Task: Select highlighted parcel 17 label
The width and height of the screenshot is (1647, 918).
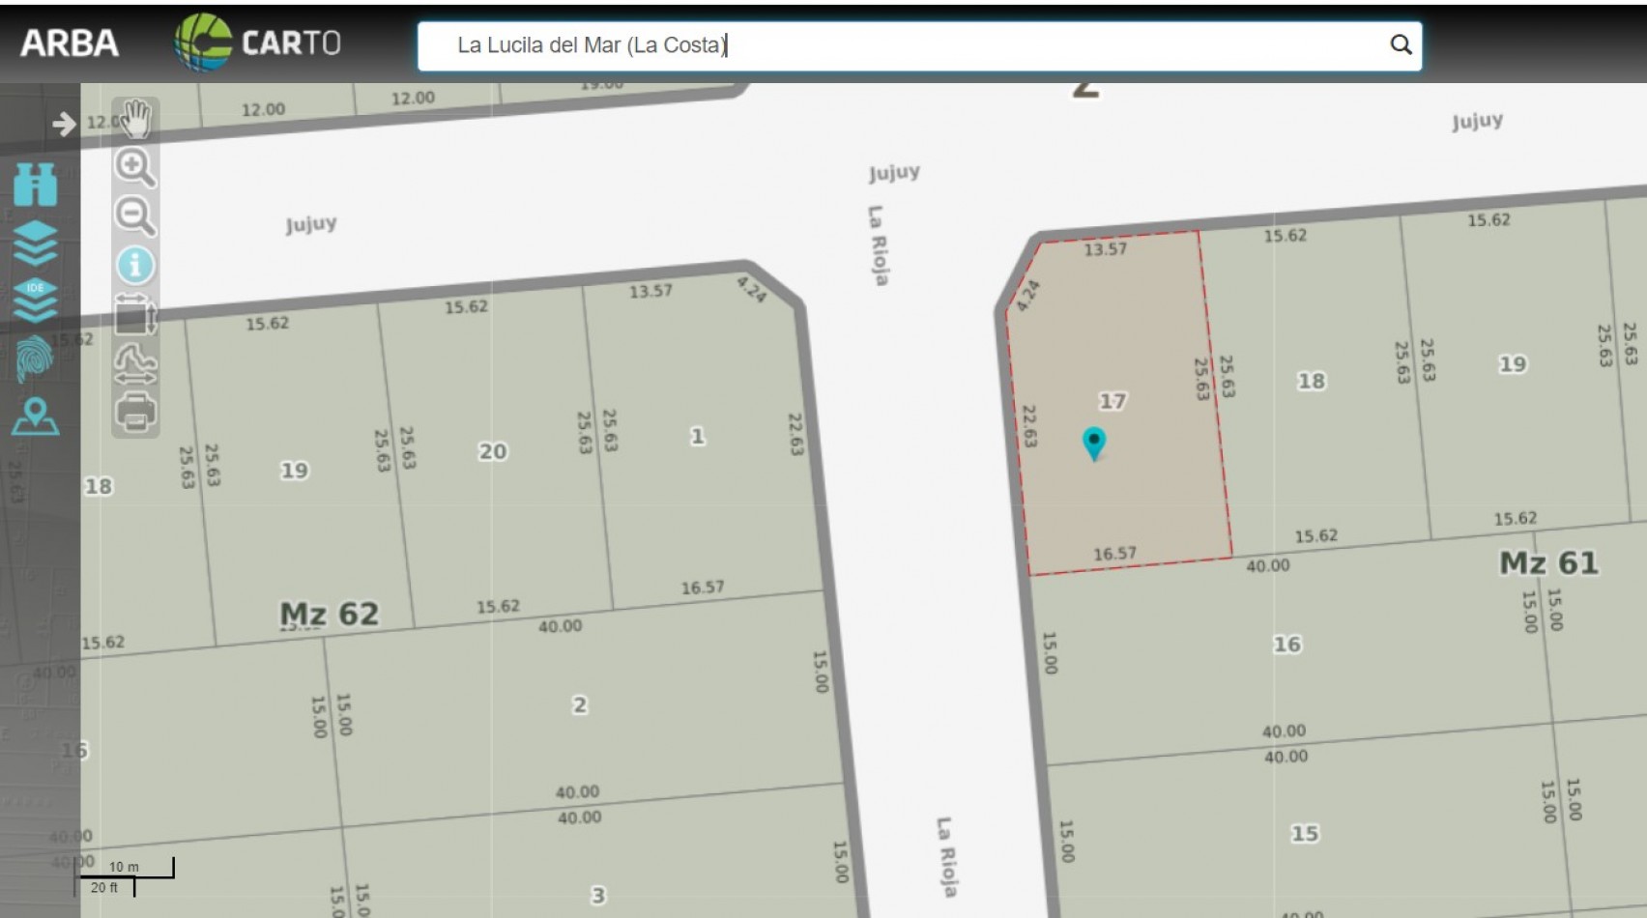Action: click(x=1112, y=401)
